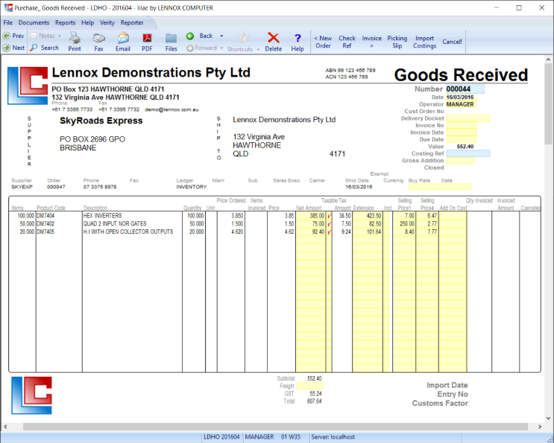This screenshot has width=554, height=443.
Task: Open Help question mark icon
Action: point(298,42)
